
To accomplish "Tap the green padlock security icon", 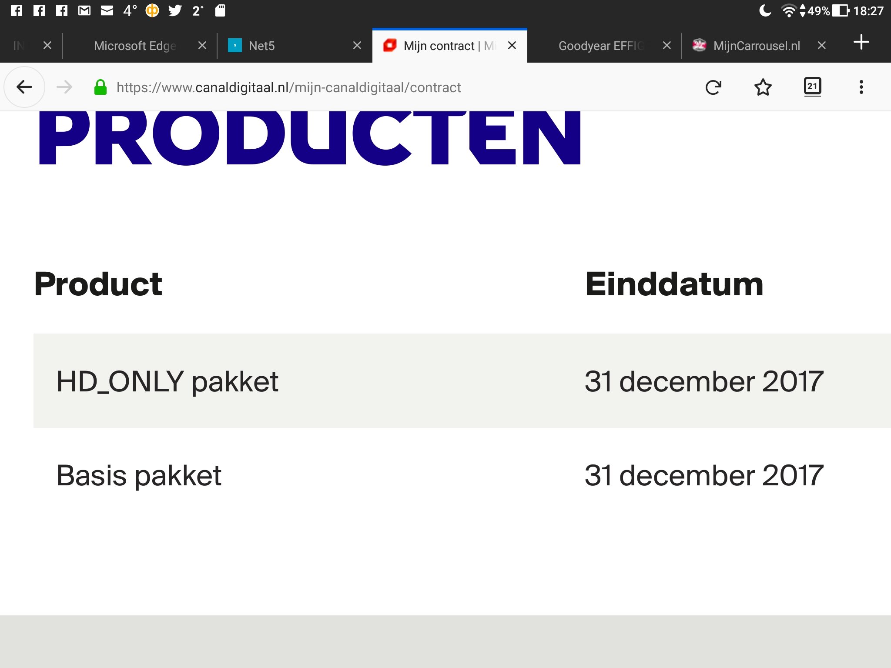I will point(100,87).
